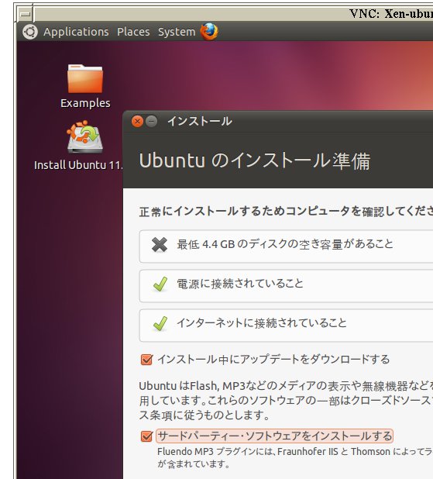This screenshot has height=479, width=433.
Task: Click the インターネットに接続されていること row
Action: [x=286, y=326]
